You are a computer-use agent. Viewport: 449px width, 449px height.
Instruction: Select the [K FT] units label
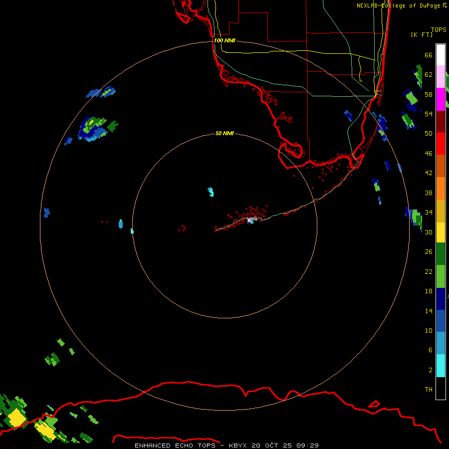422,34
